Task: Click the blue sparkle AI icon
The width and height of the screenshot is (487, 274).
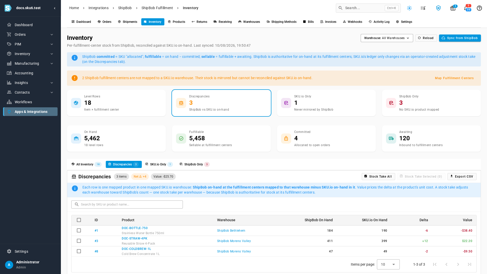Action: click(409, 8)
